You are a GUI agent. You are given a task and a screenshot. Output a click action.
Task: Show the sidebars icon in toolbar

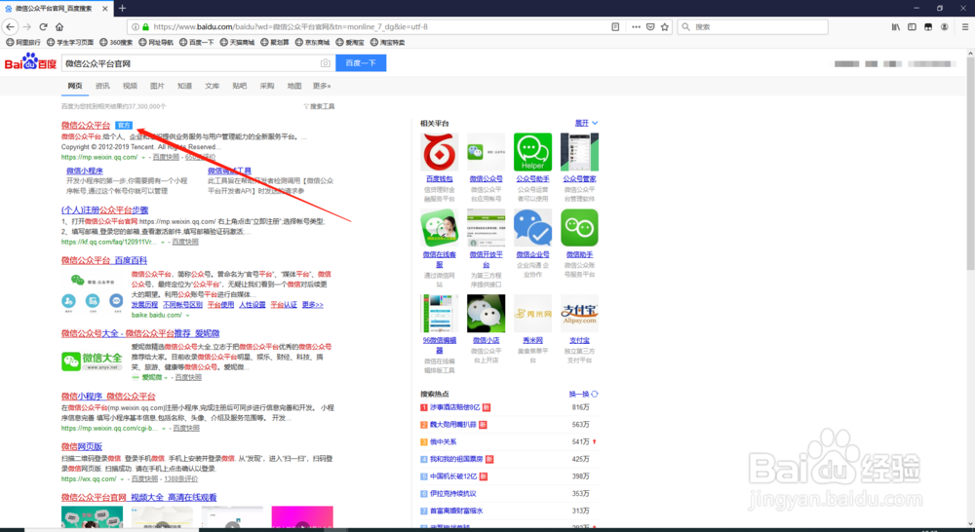[912, 26]
